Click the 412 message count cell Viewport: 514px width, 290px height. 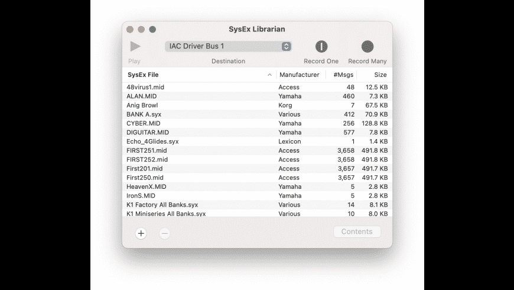pos(349,114)
